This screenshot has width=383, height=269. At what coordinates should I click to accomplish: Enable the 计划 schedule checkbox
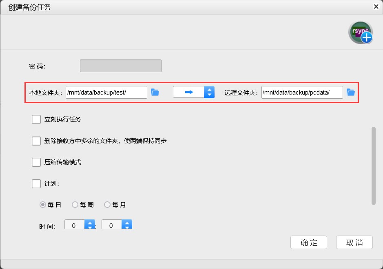click(36, 184)
